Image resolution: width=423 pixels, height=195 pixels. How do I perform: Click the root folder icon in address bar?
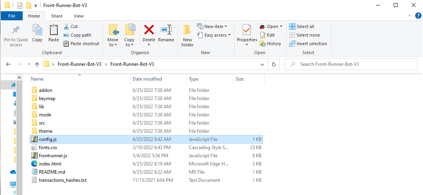tap(47, 64)
